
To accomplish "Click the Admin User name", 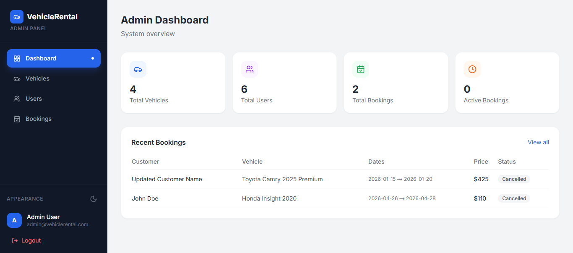I will [43, 217].
